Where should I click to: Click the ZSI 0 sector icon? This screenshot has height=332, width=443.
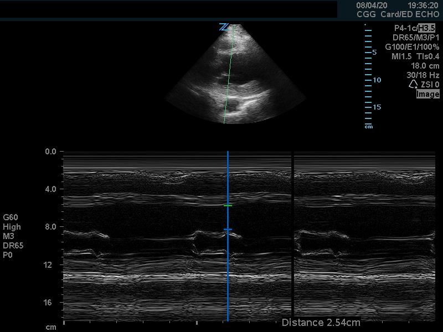[414, 83]
